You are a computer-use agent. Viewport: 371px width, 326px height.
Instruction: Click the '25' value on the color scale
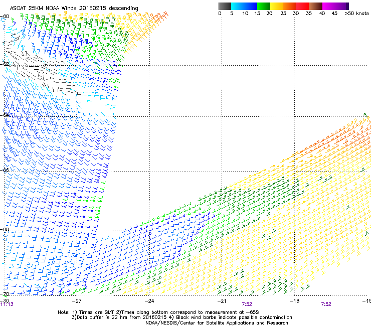tap(283, 14)
